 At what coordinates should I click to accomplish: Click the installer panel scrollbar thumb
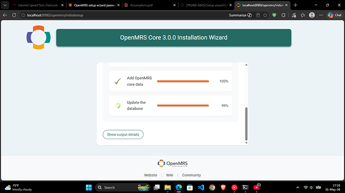tap(246, 124)
